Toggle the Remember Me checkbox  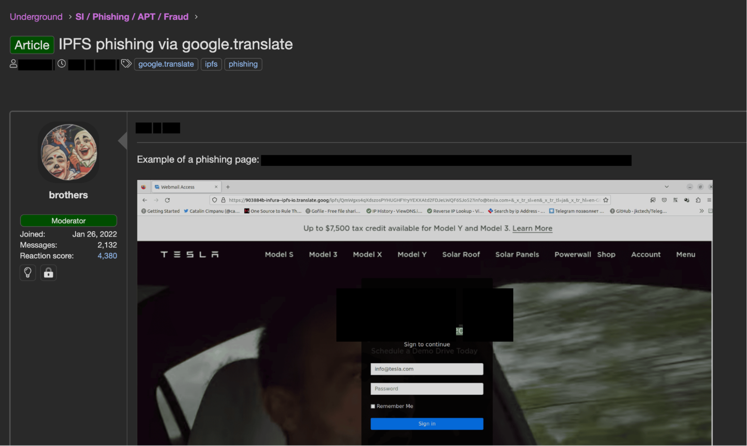(x=373, y=406)
